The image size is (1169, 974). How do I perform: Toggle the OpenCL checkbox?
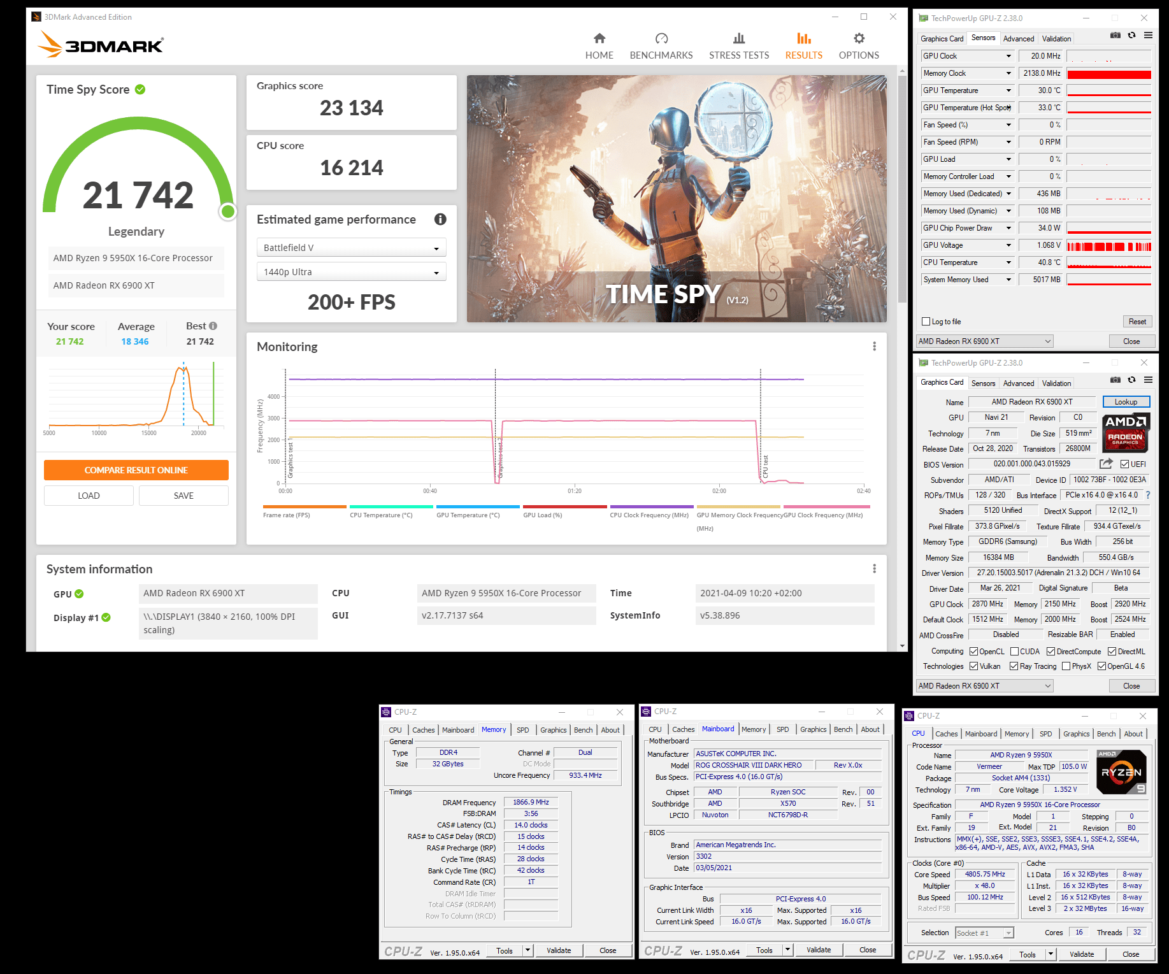[973, 652]
